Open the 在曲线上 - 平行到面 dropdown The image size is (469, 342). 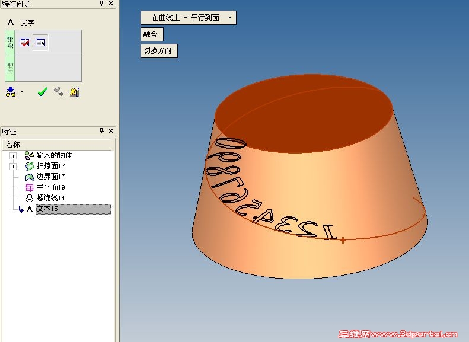(189, 18)
